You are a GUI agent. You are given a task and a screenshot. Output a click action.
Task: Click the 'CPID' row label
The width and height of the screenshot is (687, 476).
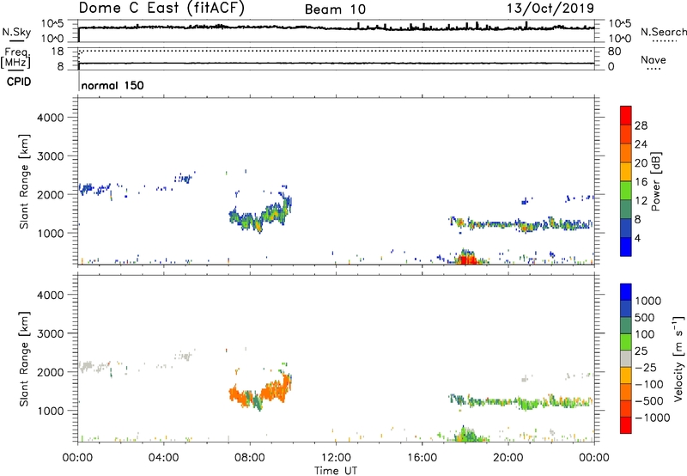19,82
